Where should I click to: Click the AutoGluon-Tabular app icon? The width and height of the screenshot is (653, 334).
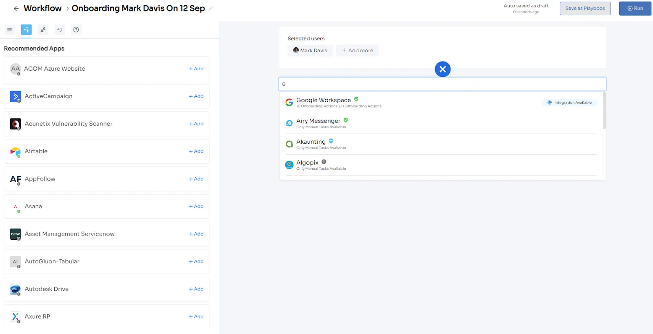tap(16, 262)
